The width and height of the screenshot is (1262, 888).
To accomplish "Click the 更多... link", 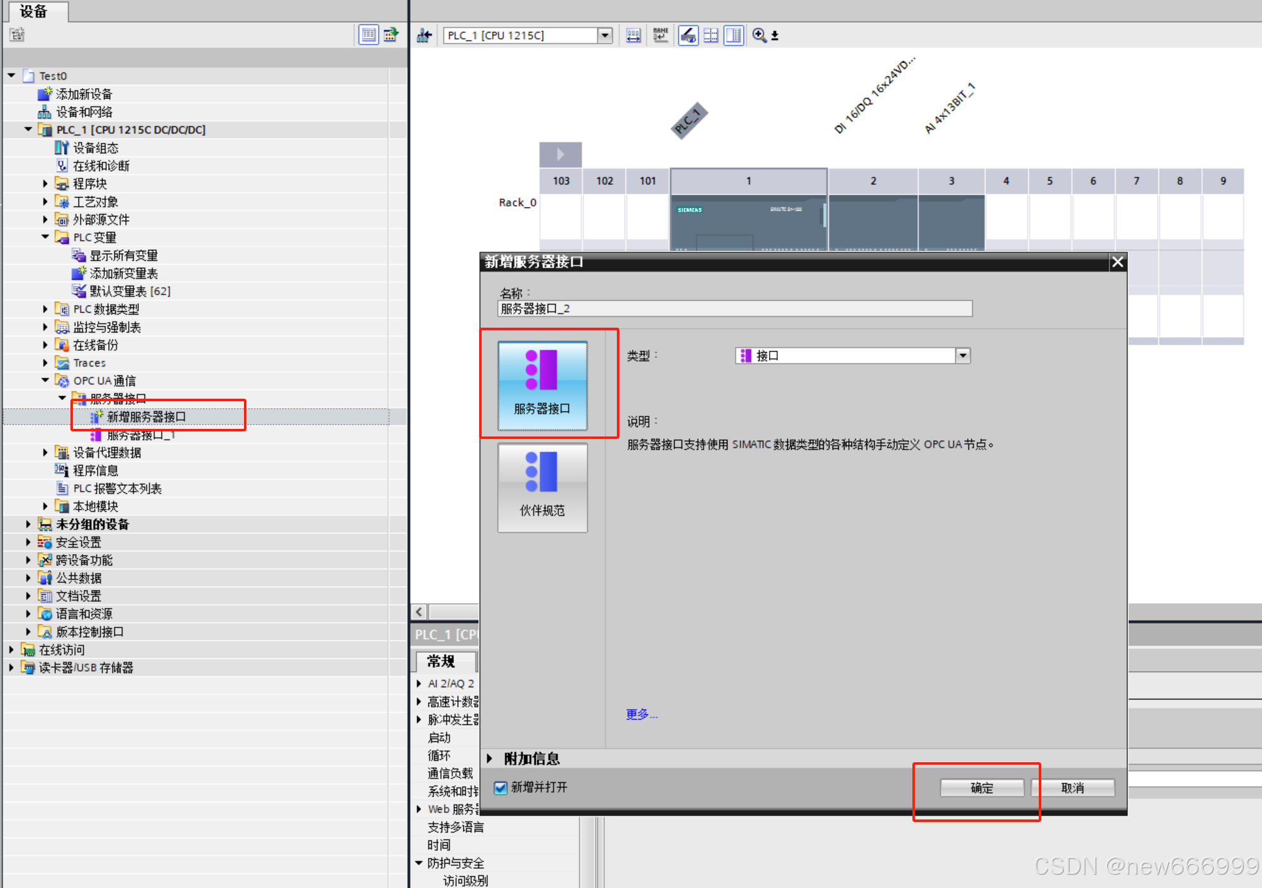I will pos(641,714).
